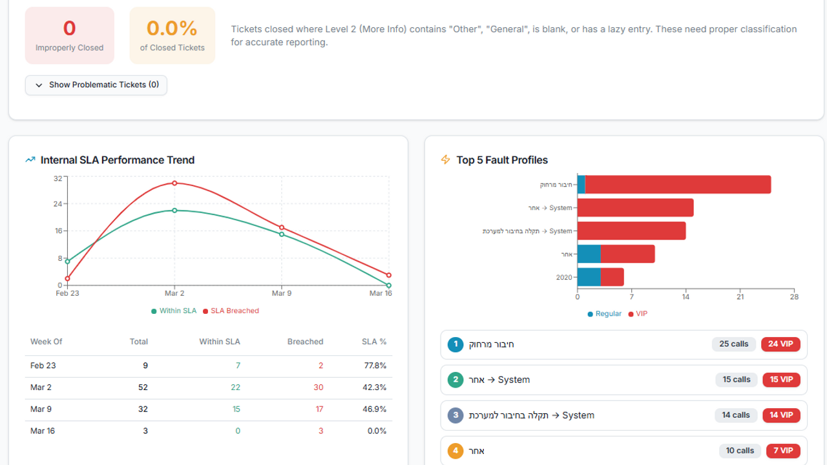
Task: Click the 42.3% SLA value
Action: (x=375, y=387)
